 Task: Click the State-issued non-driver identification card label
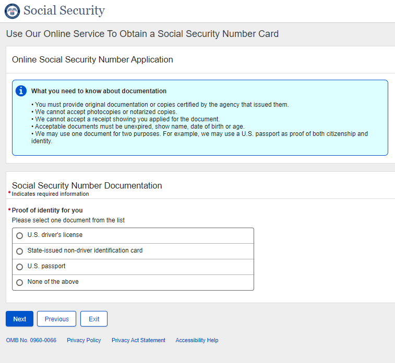(x=85, y=251)
